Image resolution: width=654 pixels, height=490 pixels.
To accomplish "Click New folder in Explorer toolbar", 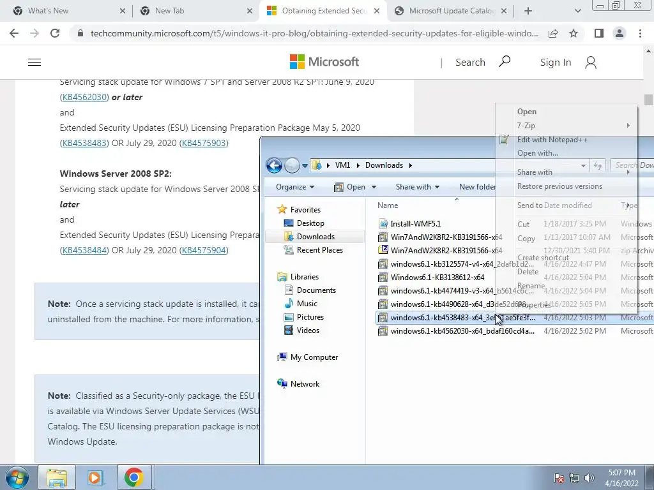I will (x=477, y=187).
